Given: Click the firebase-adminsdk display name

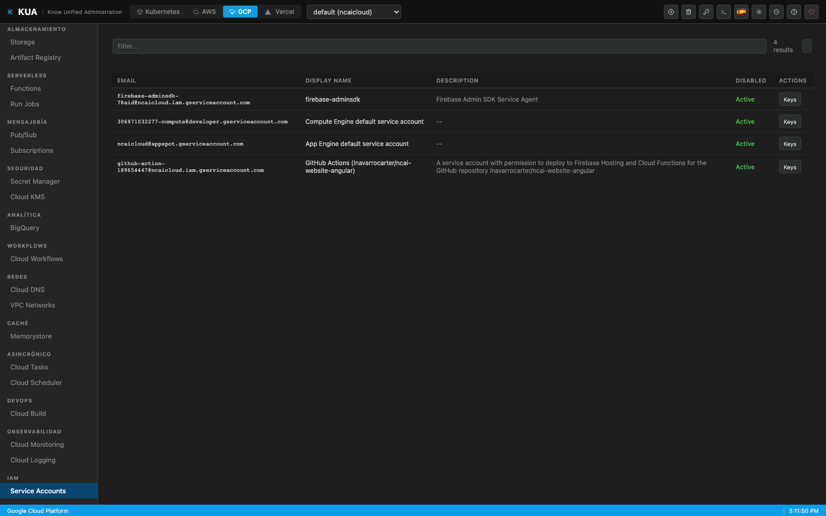Looking at the screenshot, I should (333, 100).
